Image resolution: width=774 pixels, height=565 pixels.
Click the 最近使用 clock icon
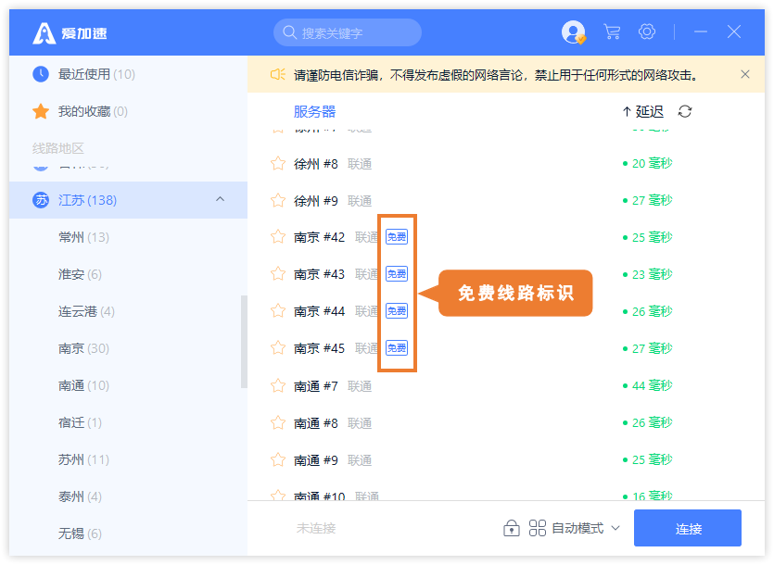[41, 74]
